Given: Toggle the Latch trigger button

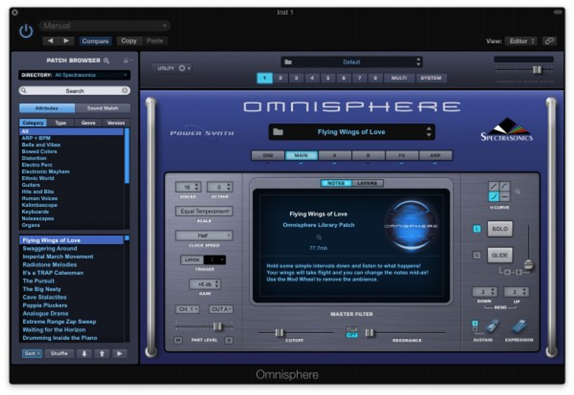Looking at the screenshot, I should 192,260.
